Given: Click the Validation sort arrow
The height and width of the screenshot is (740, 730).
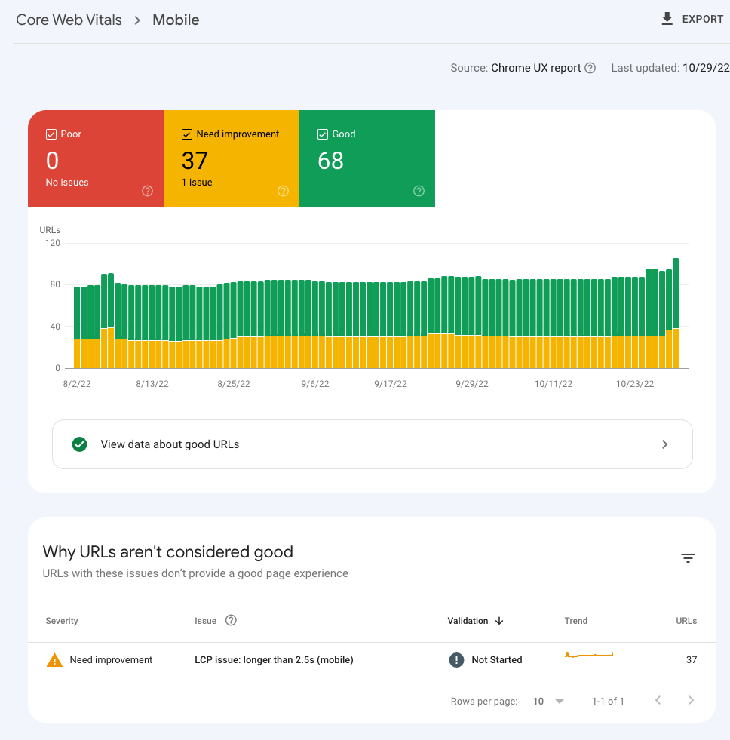Looking at the screenshot, I should click(x=499, y=620).
